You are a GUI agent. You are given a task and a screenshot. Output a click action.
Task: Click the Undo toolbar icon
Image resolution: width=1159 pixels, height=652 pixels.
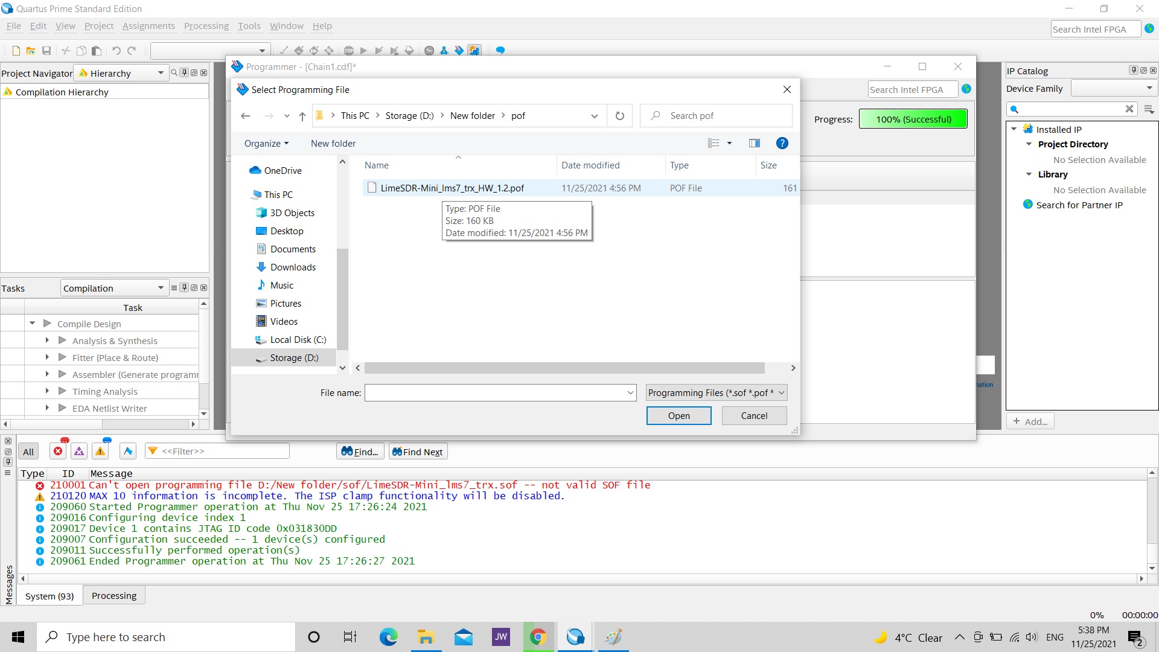click(x=117, y=51)
